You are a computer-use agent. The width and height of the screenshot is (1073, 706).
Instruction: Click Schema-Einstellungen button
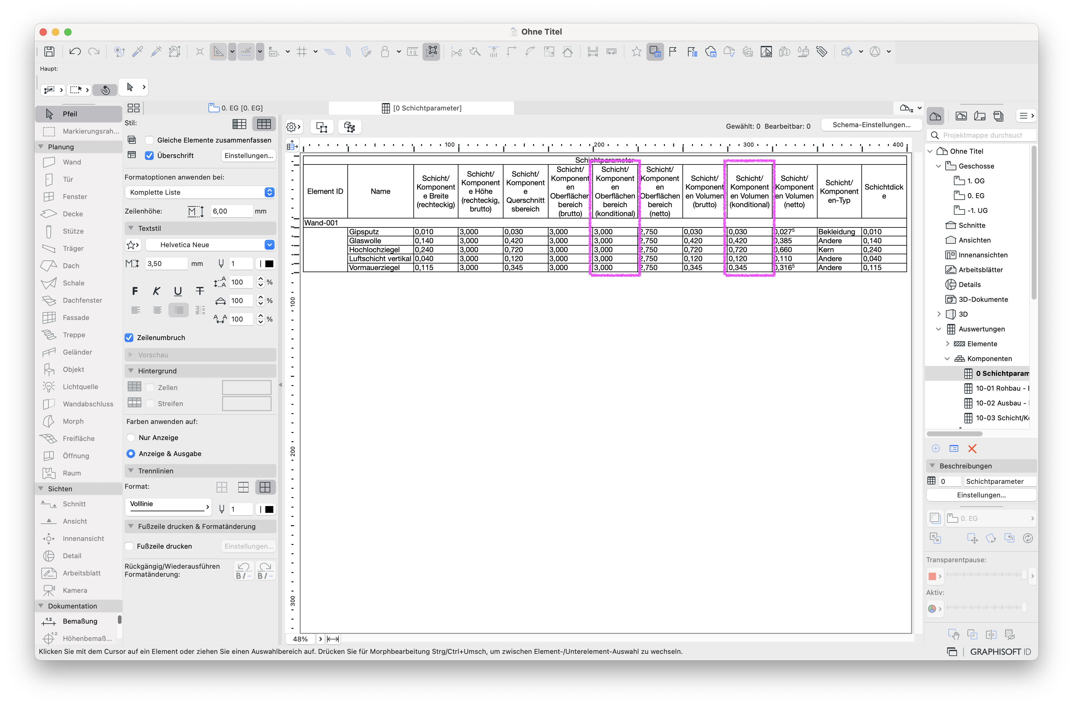tap(871, 125)
